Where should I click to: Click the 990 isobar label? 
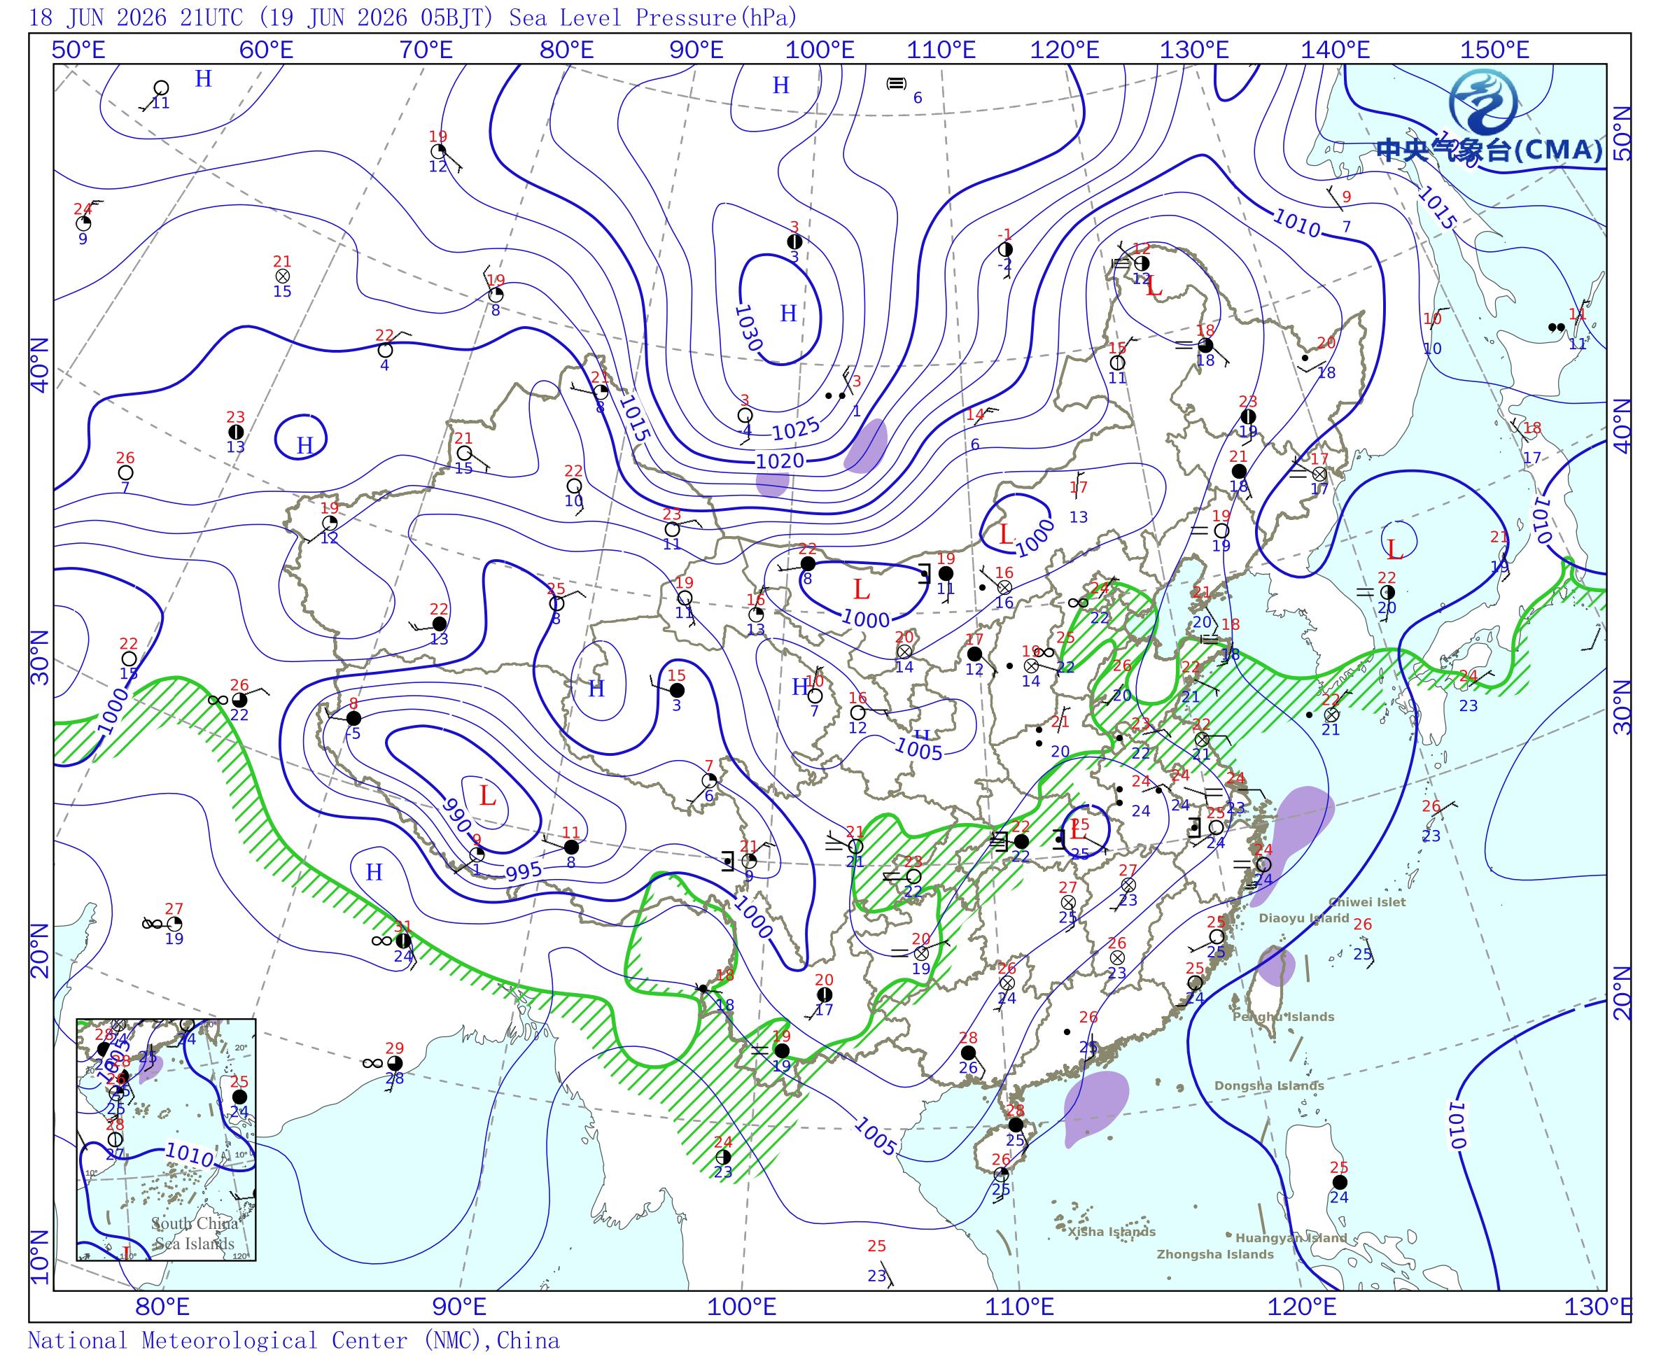[x=456, y=815]
